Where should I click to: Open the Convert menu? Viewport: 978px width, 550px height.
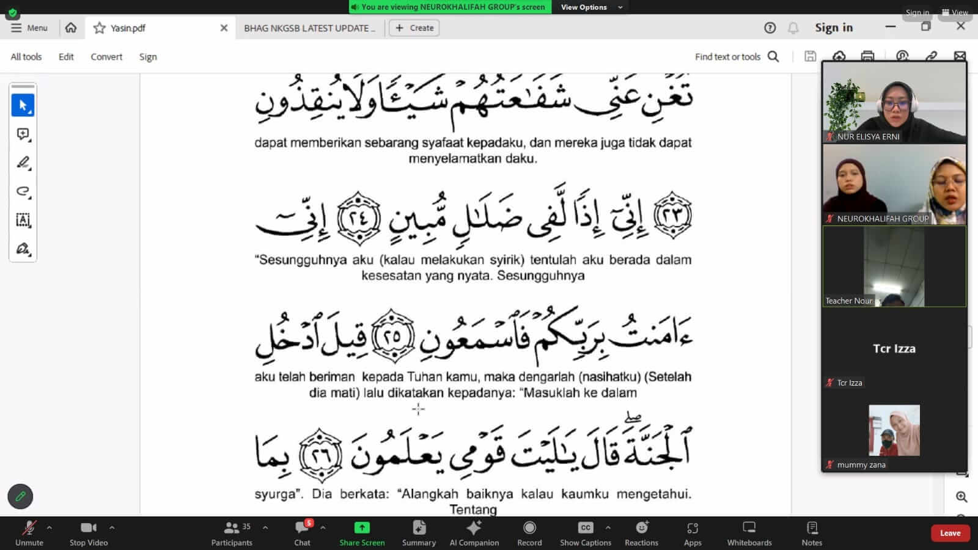106,57
